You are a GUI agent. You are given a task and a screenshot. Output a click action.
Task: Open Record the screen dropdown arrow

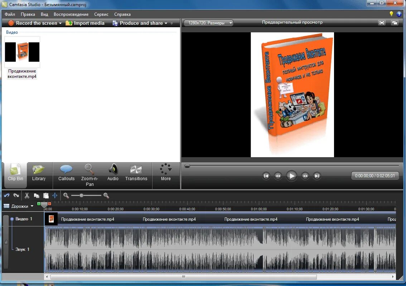point(61,23)
